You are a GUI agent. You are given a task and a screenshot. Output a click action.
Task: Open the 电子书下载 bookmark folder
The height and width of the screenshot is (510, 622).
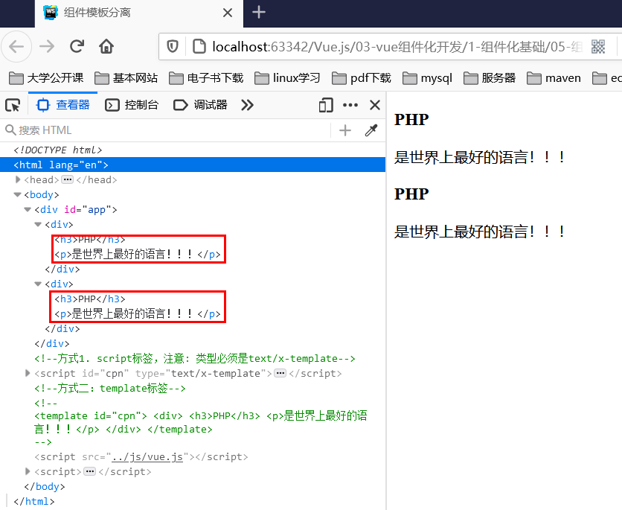tap(206, 78)
